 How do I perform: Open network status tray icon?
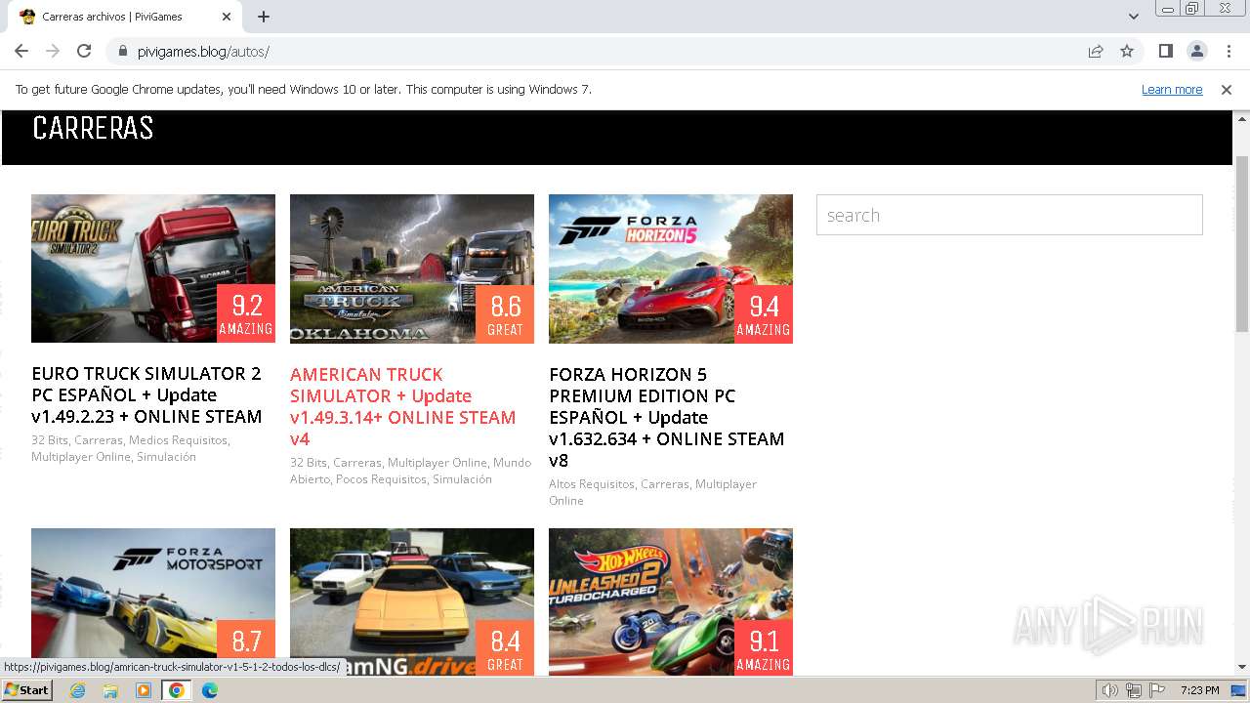pos(1134,690)
